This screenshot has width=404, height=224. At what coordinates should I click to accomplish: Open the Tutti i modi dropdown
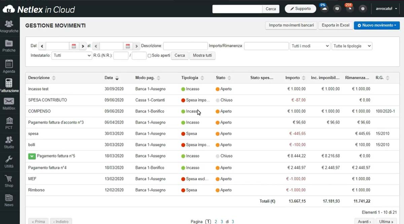click(x=310, y=46)
